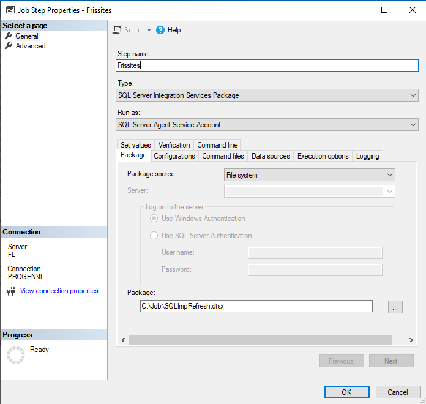Open the Help icon in toolbar
Image resolution: width=426 pixels, height=404 pixels.
[x=160, y=30]
